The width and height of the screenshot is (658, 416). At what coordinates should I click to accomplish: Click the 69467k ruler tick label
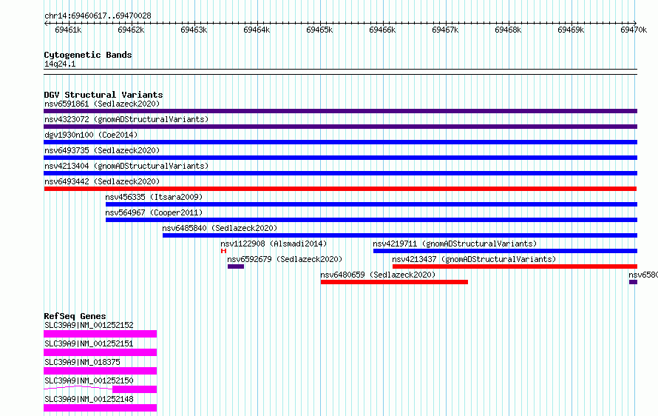pyautogui.click(x=445, y=30)
